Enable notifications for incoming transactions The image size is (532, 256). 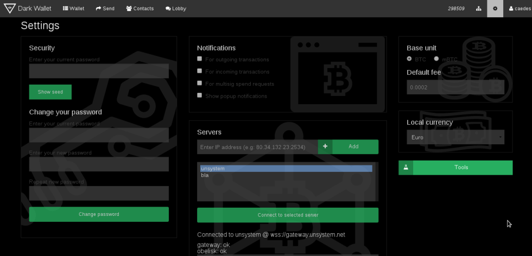pyautogui.click(x=200, y=71)
